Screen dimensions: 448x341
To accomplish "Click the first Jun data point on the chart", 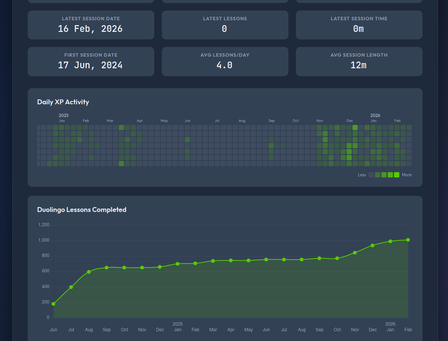I will pos(53,303).
